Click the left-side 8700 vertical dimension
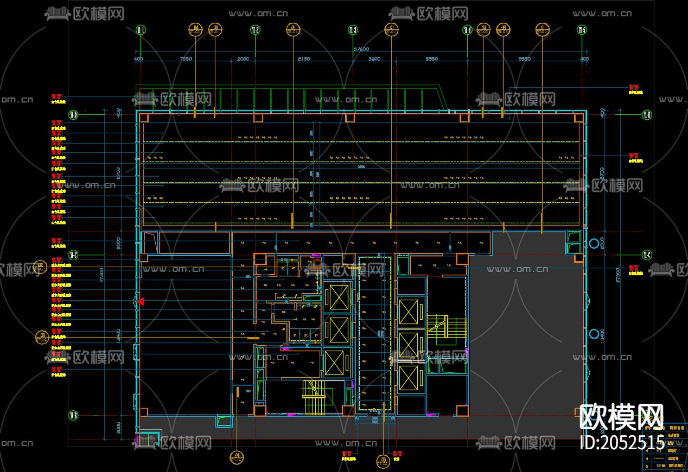Viewport: 688px width, 472px height. click(x=118, y=173)
